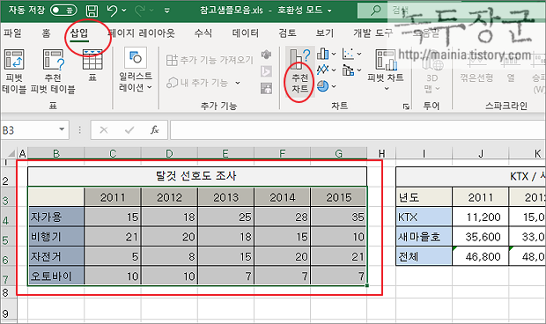Open the 일러스트레이션 dropdown
546x324 pixels.
[x=136, y=71]
